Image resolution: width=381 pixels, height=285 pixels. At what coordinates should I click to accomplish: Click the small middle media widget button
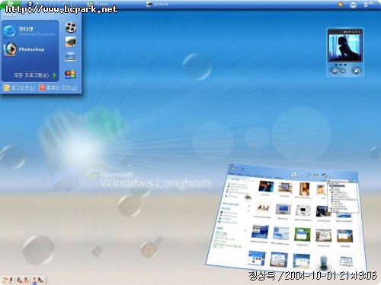tap(343, 71)
